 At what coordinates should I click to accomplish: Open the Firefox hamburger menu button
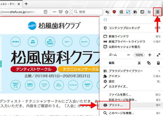tap(158, 12)
